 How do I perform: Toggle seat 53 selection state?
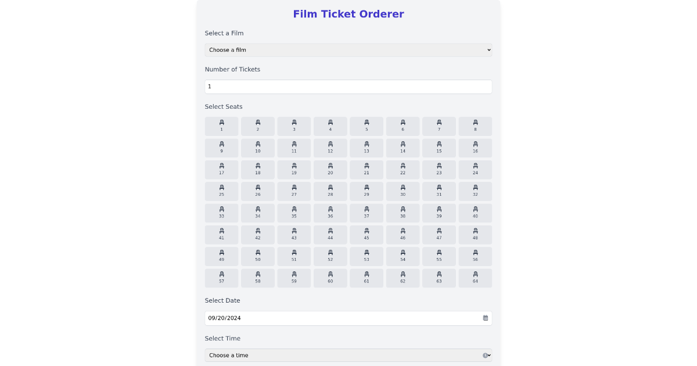(x=367, y=256)
